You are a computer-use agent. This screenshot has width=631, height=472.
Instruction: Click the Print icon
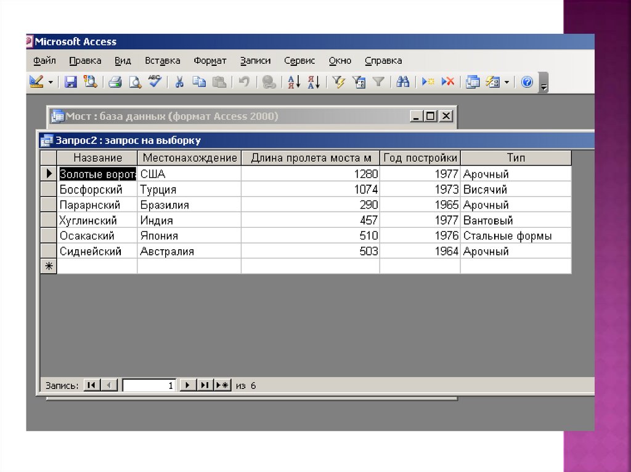point(115,82)
